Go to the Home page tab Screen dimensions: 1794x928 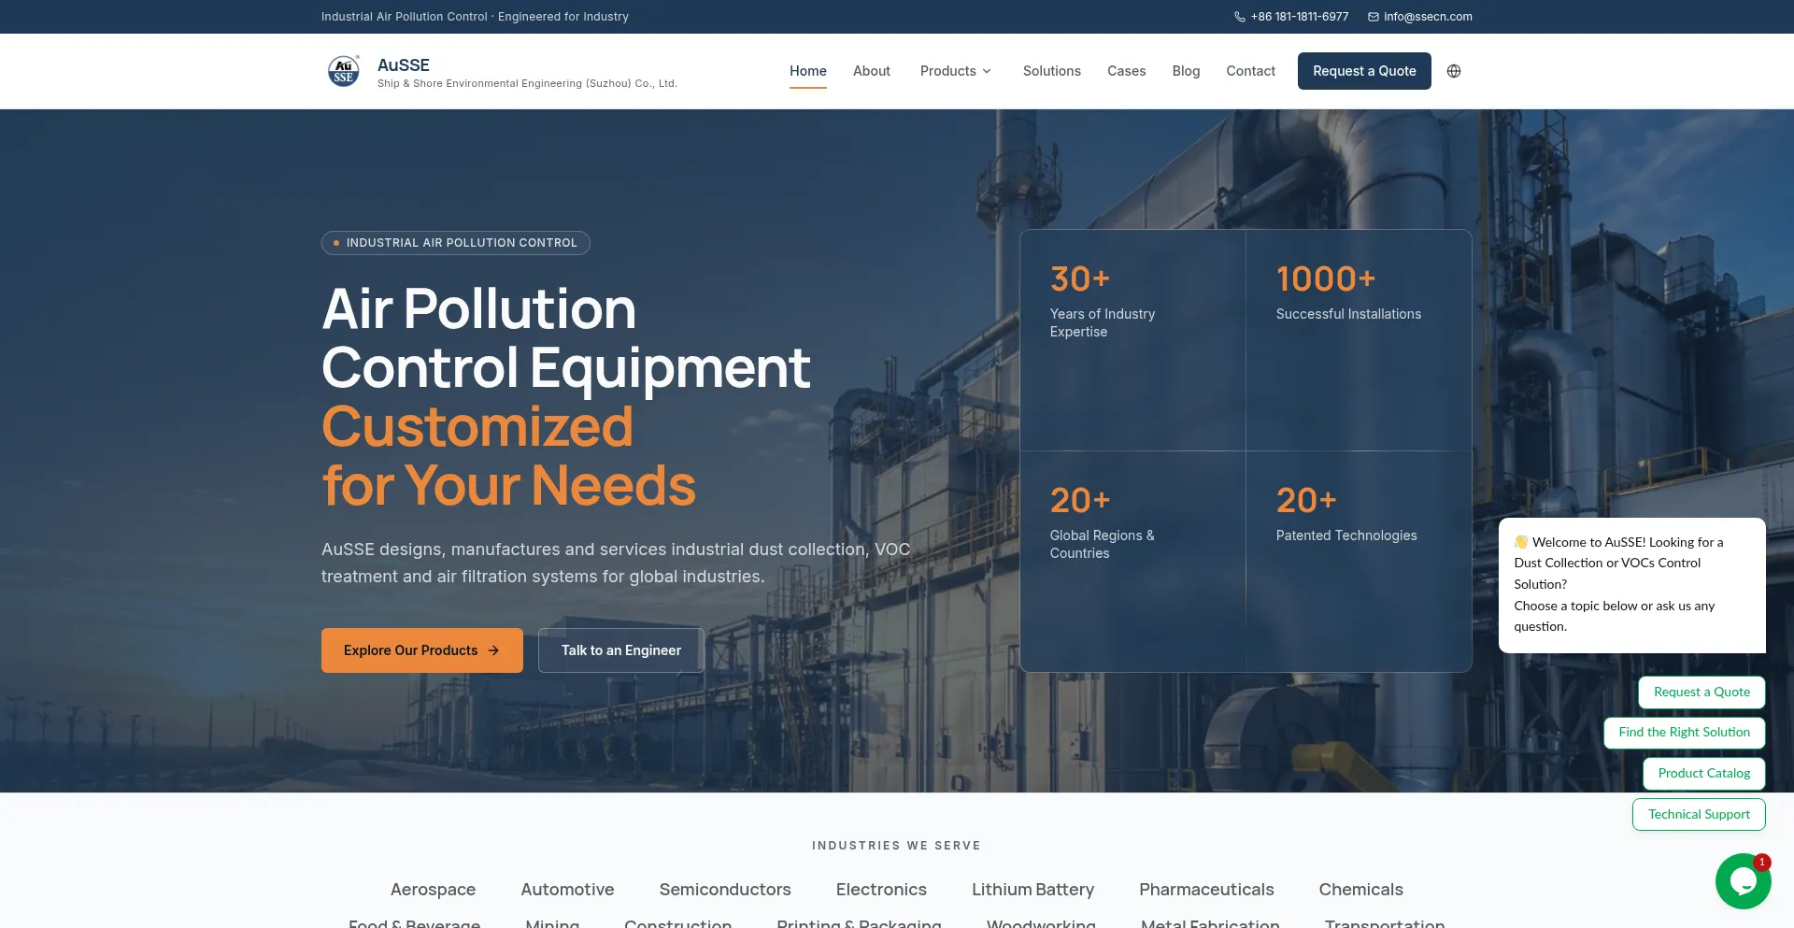tap(808, 71)
